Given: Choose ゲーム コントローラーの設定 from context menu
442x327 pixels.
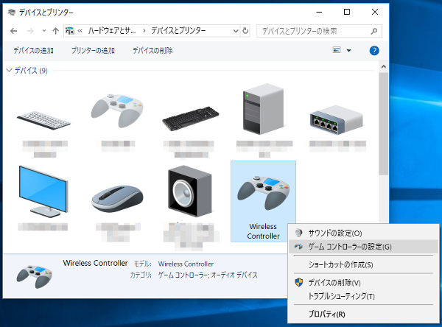Looking at the screenshot, I should tap(349, 247).
